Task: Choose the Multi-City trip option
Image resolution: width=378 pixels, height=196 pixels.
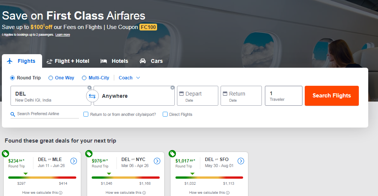Action: (84, 78)
